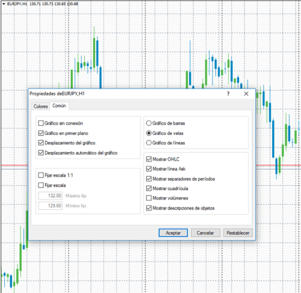Select Gráfico de barras radio button
Screen dimensions: 301x293
click(x=149, y=123)
